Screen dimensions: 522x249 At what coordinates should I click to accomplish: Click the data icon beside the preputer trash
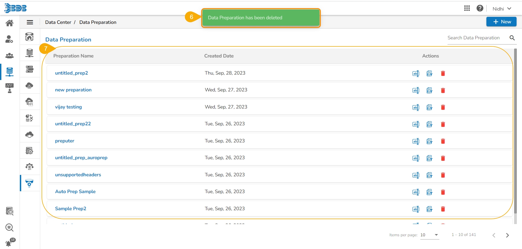coord(429,141)
